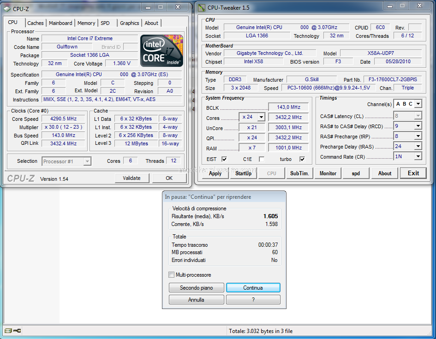Click the Instructions MMX, SSE value
This screenshot has width=436, height=339.
pos(112,99)
